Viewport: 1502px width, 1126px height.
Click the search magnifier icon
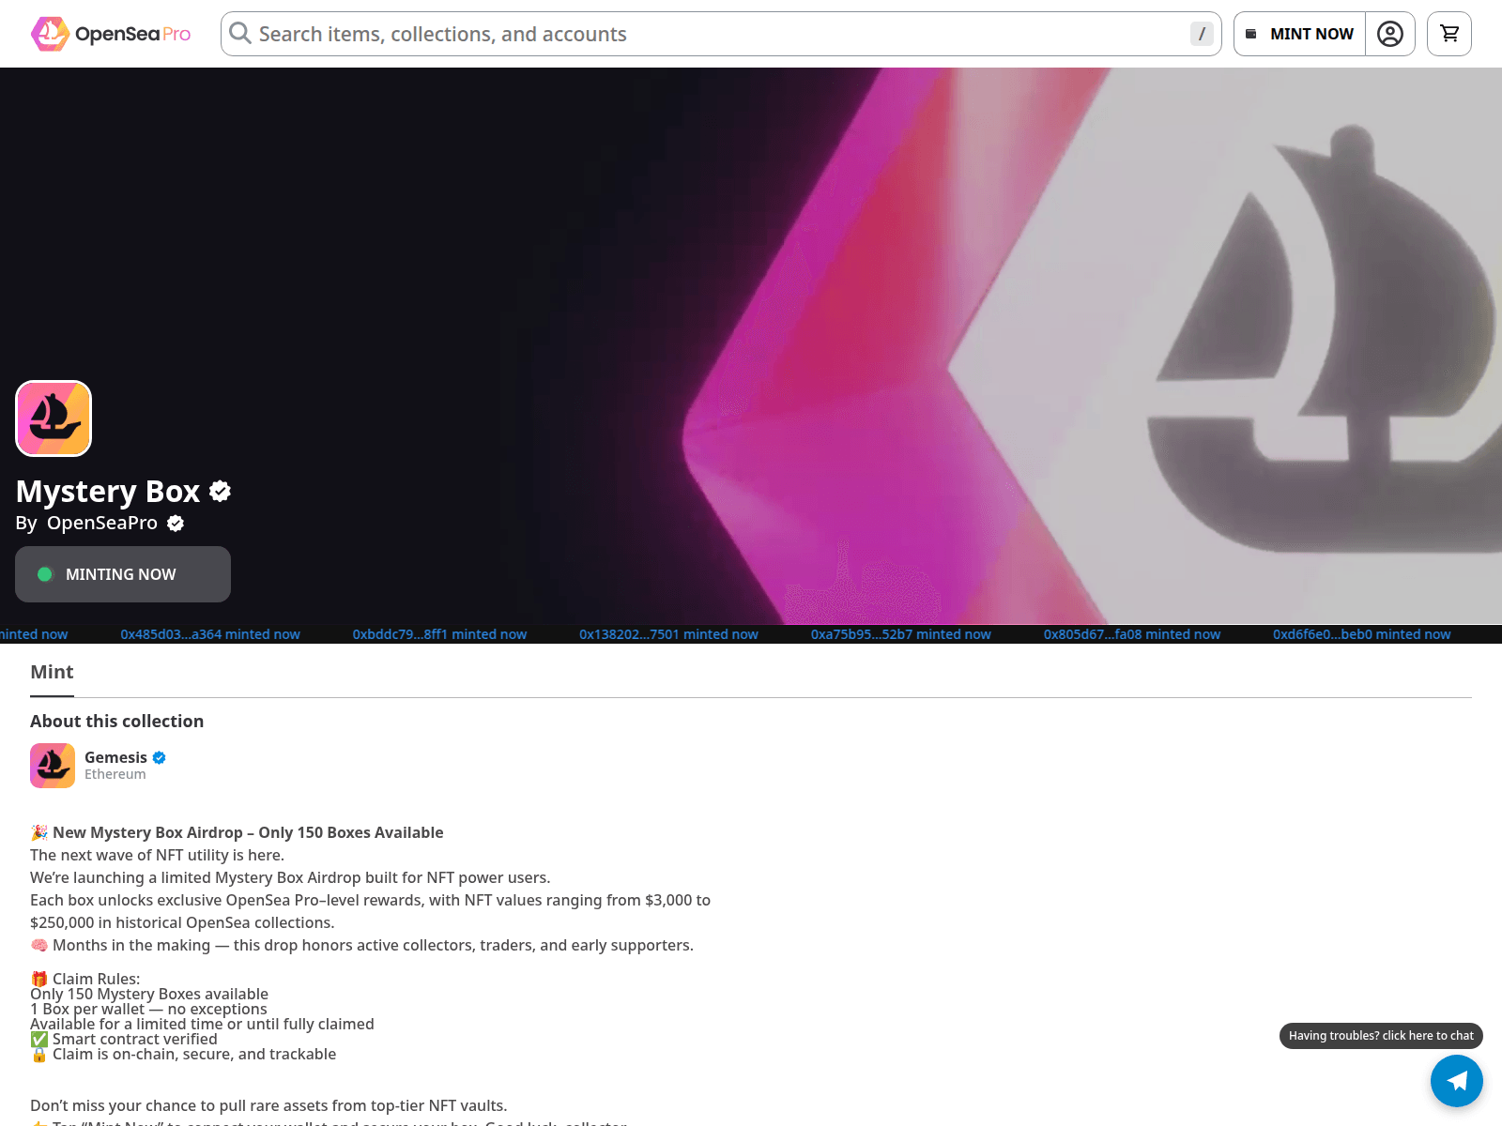click(x=240, y=34)
